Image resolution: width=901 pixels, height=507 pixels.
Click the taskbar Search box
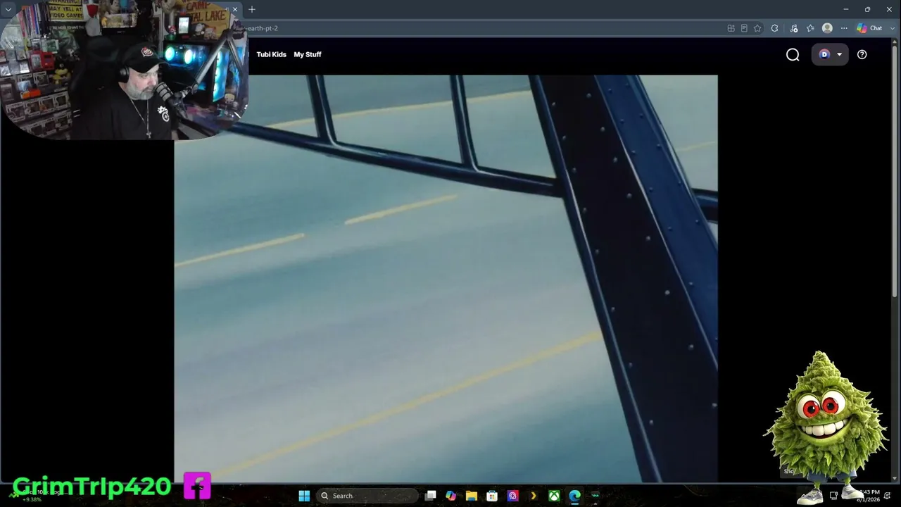[x=367, y=496]
